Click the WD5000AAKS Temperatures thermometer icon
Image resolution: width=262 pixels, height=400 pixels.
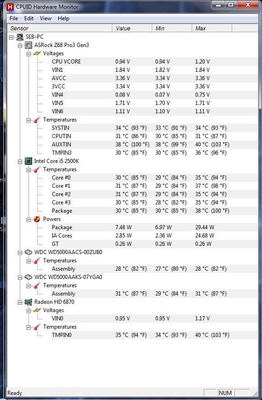coord(37,285)
